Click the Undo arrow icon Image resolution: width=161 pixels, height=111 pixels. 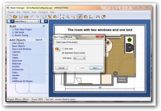point(32,17)
